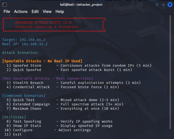Screen dimensions: 174x139
Task: Click the Test Spoofing utility entry
Action: [x=60, y=121]
